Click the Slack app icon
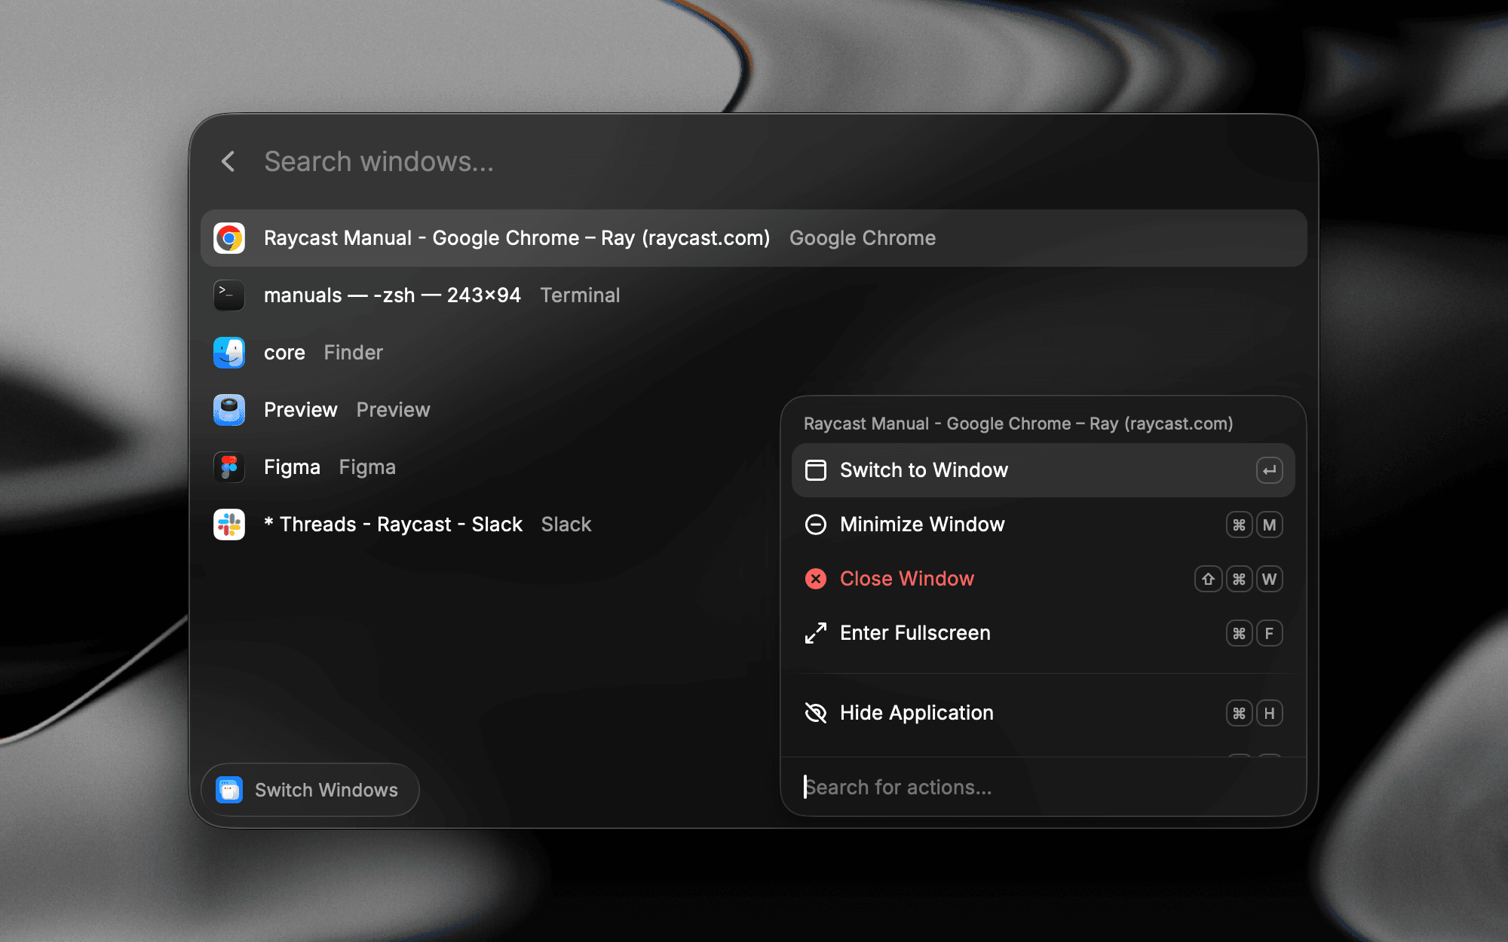This screenshot has height=942, width=1508. (229, 525)
